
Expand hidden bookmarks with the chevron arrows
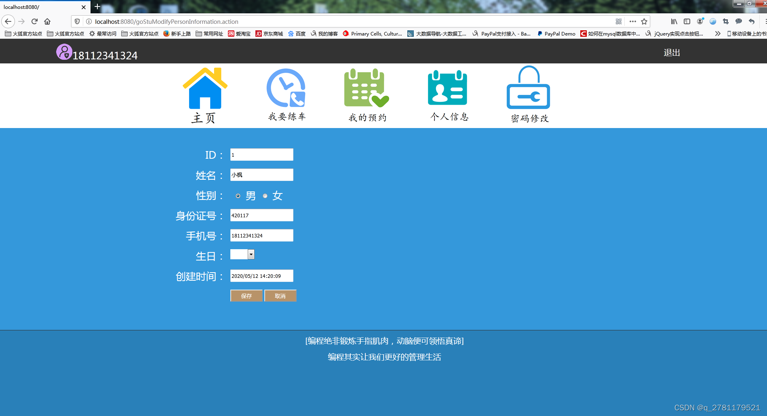coord(718,34)
